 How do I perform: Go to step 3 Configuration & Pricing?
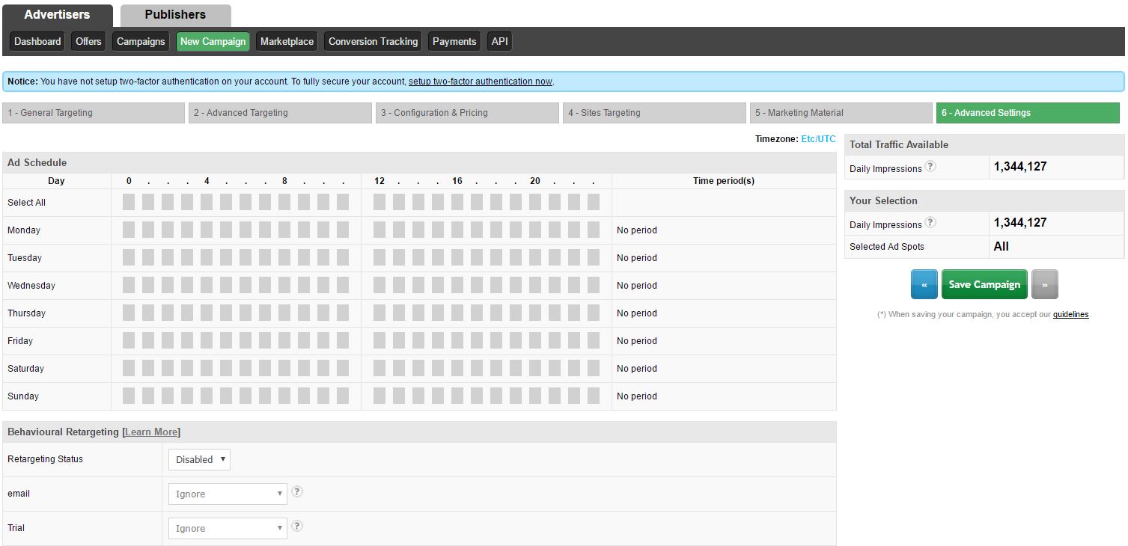(467, 113)
